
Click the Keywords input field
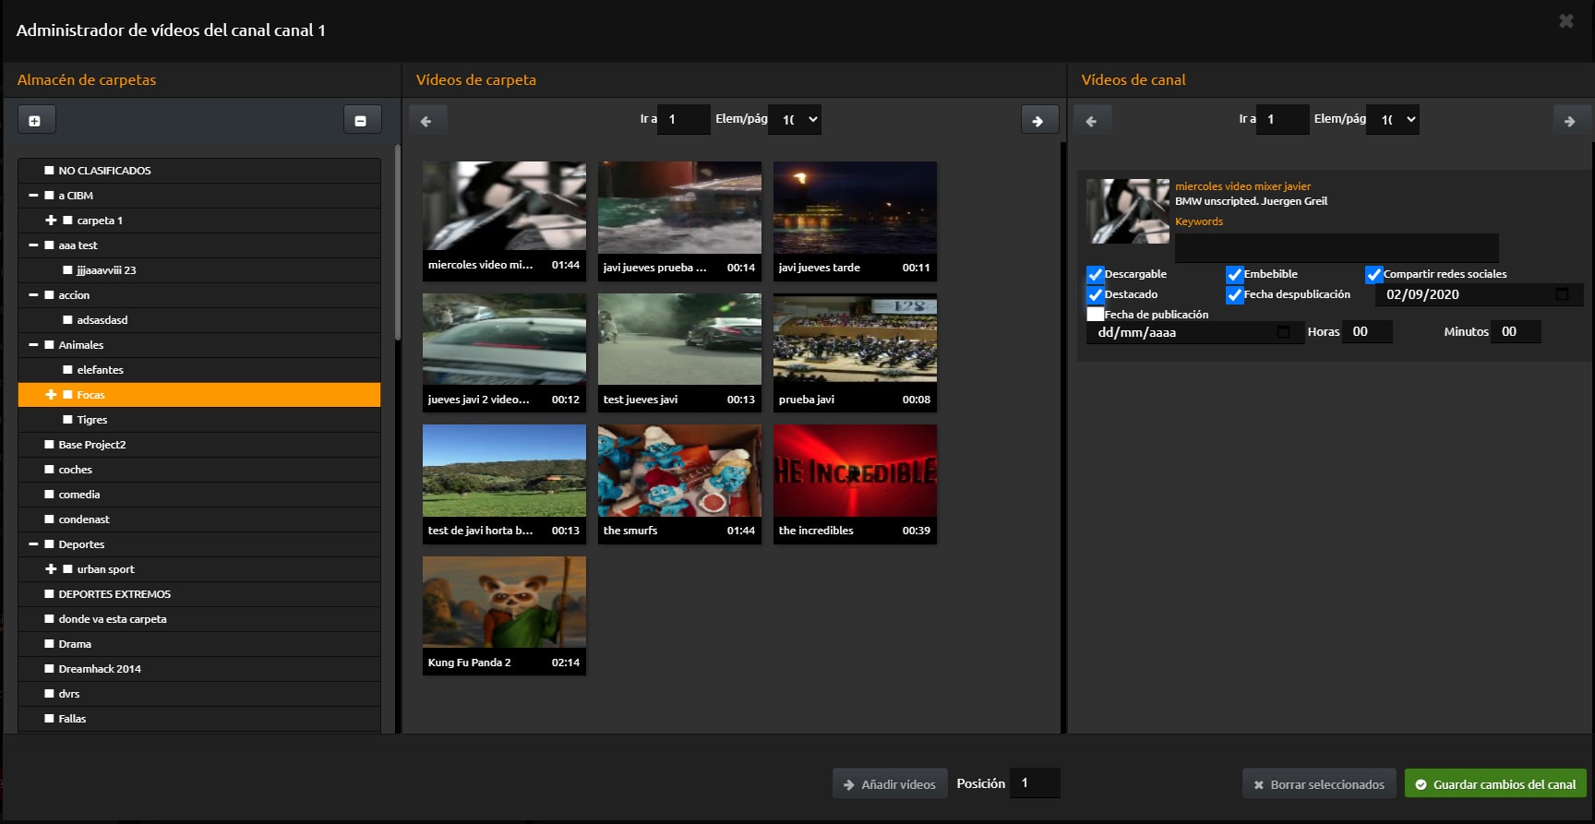(1337, 247)
